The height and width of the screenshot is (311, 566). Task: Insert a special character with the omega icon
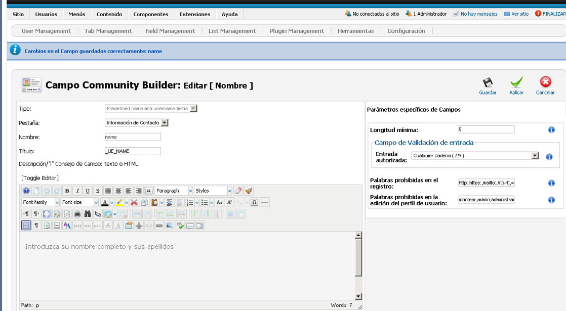[x=254, y=202]
